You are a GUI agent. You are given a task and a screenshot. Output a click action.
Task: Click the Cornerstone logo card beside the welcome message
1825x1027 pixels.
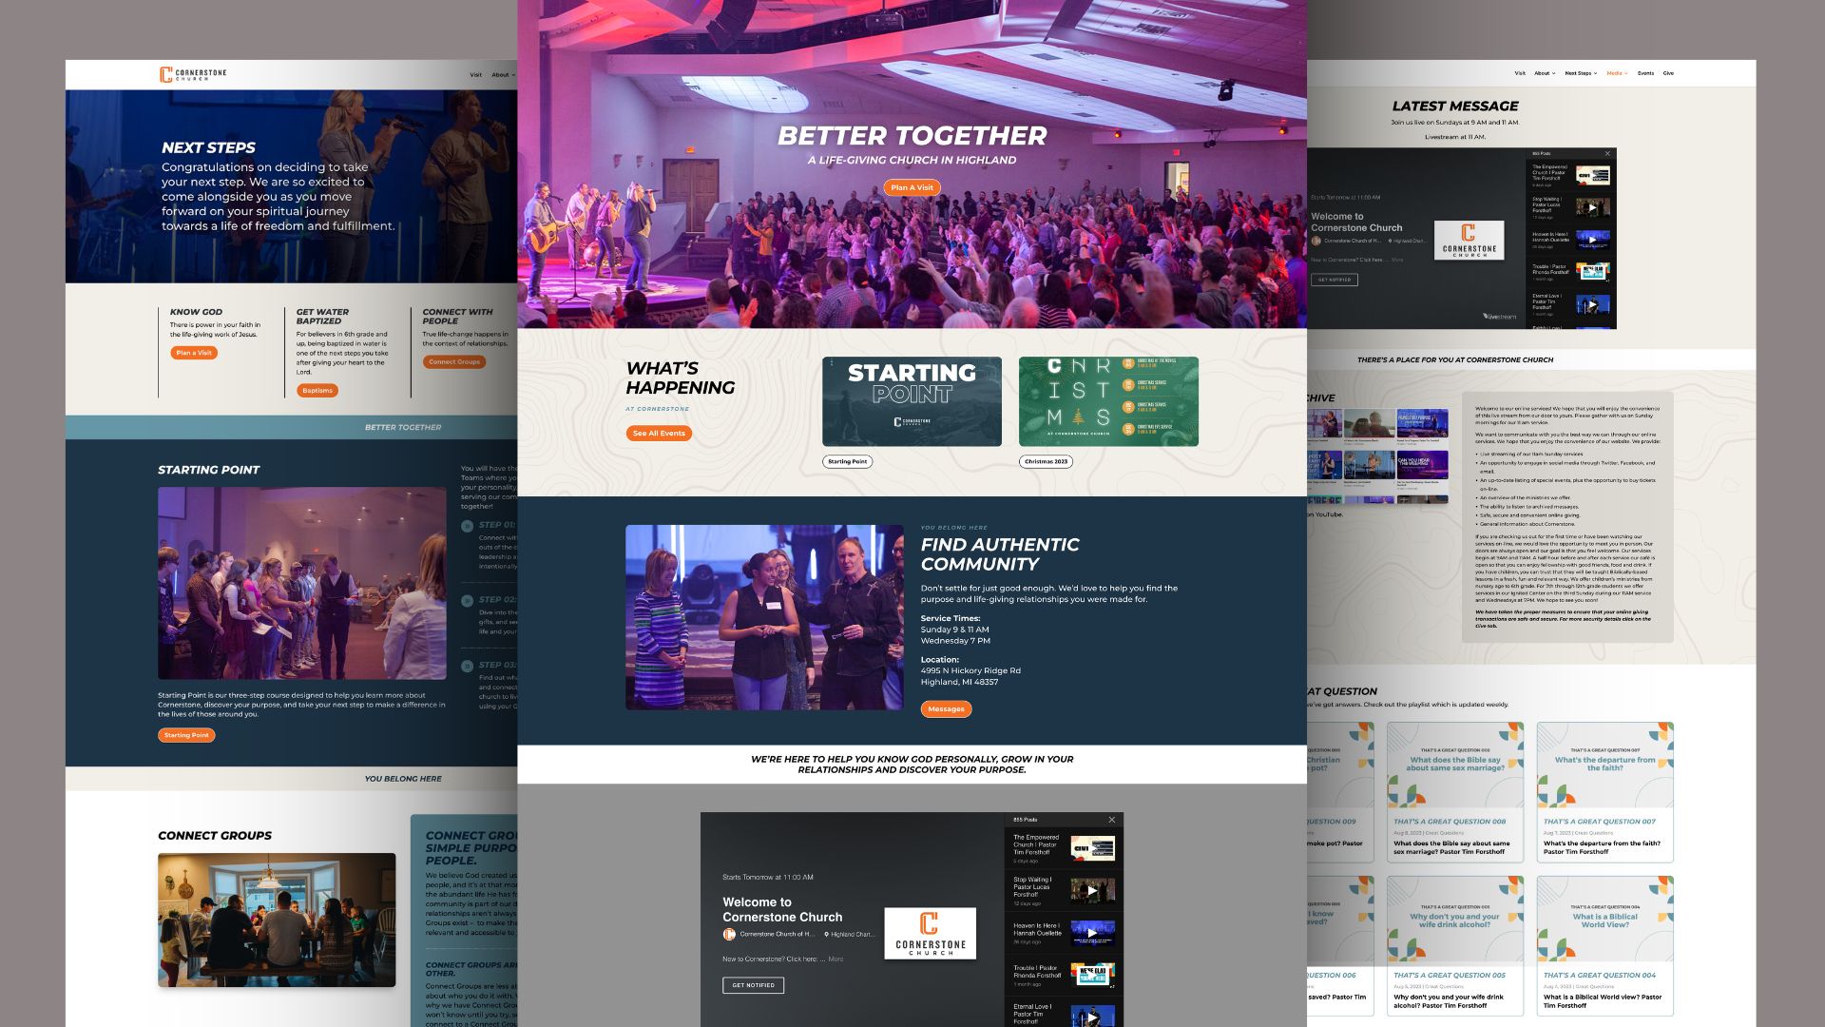coord(930,934)
